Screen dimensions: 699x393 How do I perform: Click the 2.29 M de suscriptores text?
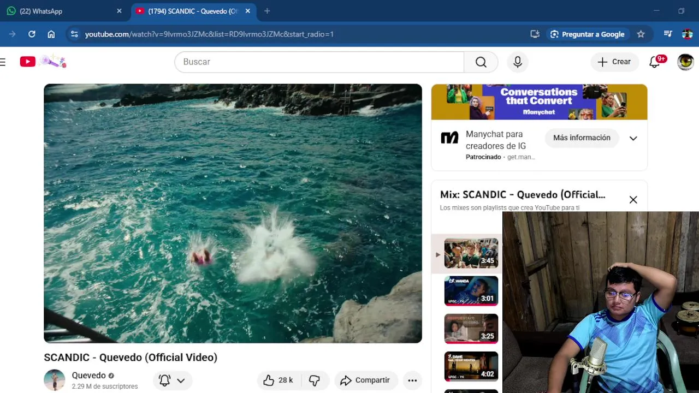click(105, 386)
